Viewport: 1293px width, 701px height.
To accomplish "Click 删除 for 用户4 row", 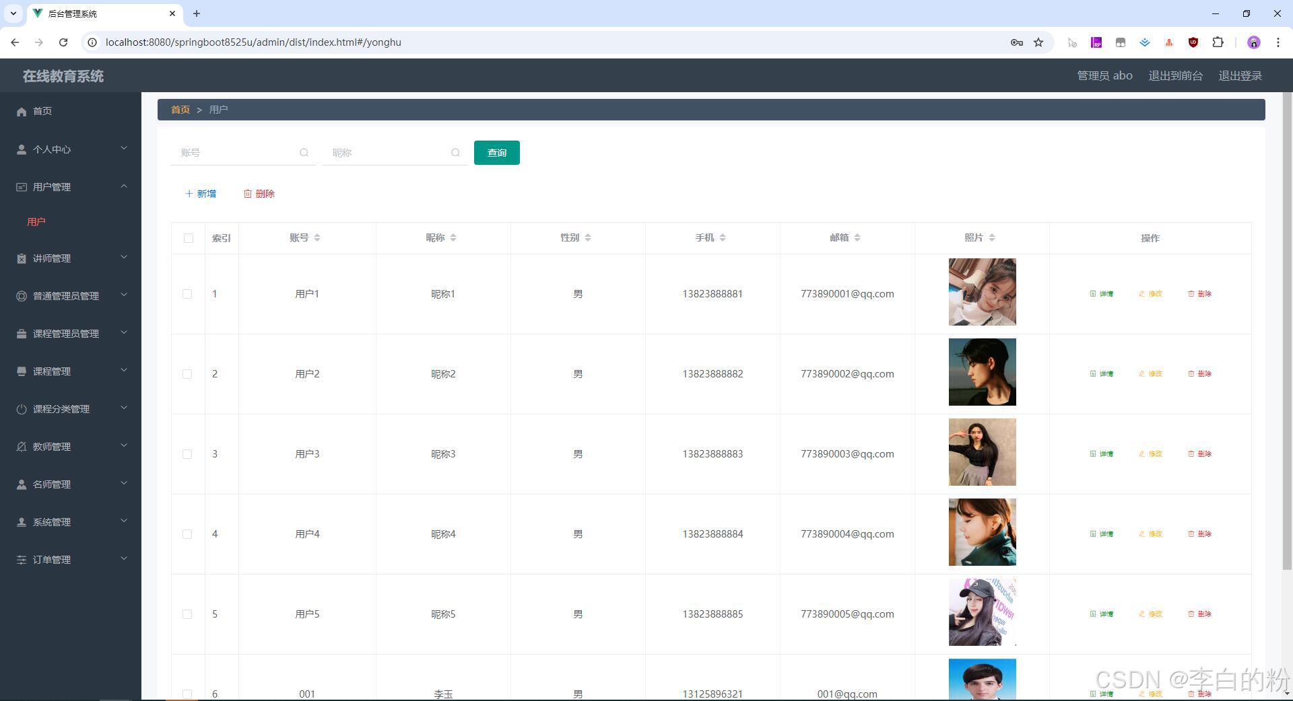I will [1200, 534].
